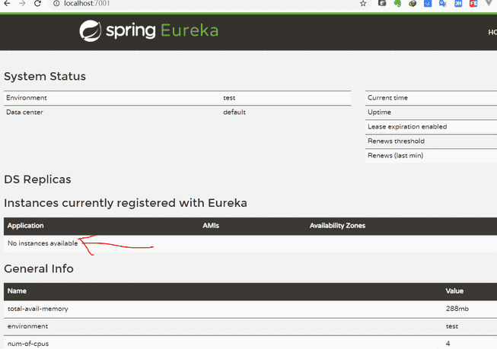The height and width of the screenshot is (349, 497).
Task: Select the General Info environment value test
Action: click(x=452, y=326)
